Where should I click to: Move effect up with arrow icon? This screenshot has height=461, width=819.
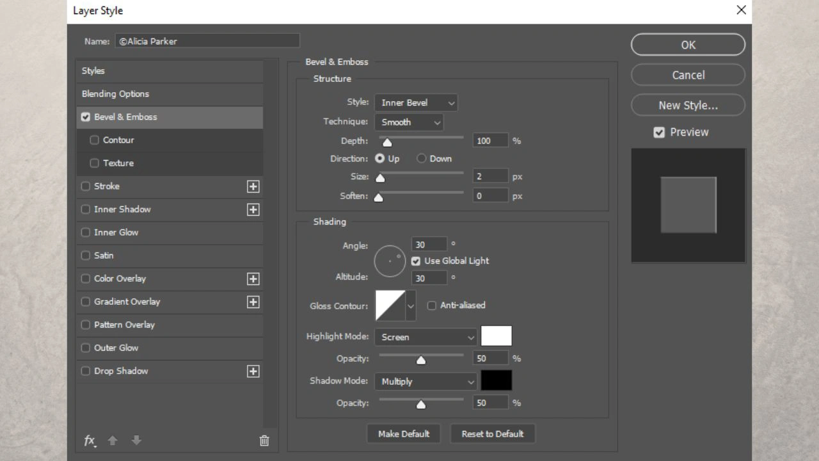113,441
